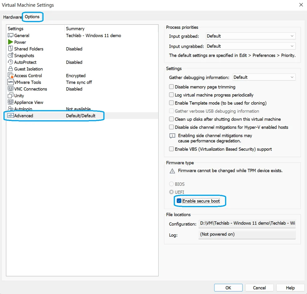Image resolution: width=307 pixels, height=294 pixels.
Task: Click the green Power icon
Action: 10,42
